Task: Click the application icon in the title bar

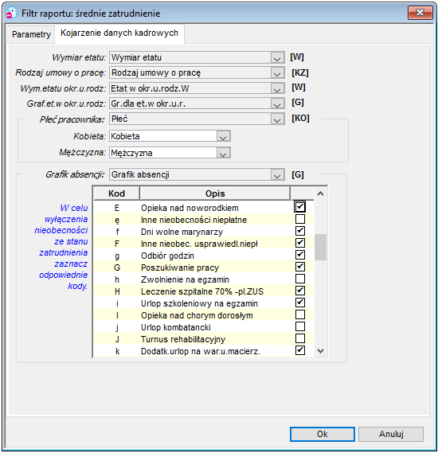Action: [12, 14]
